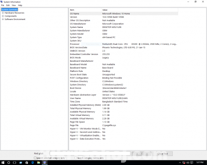Image resolution: width=207 pixels, height=165 pixels.
Task: Open Cortana search circle on taskbar
Action: pyautogui.click(x=9, y=163)
